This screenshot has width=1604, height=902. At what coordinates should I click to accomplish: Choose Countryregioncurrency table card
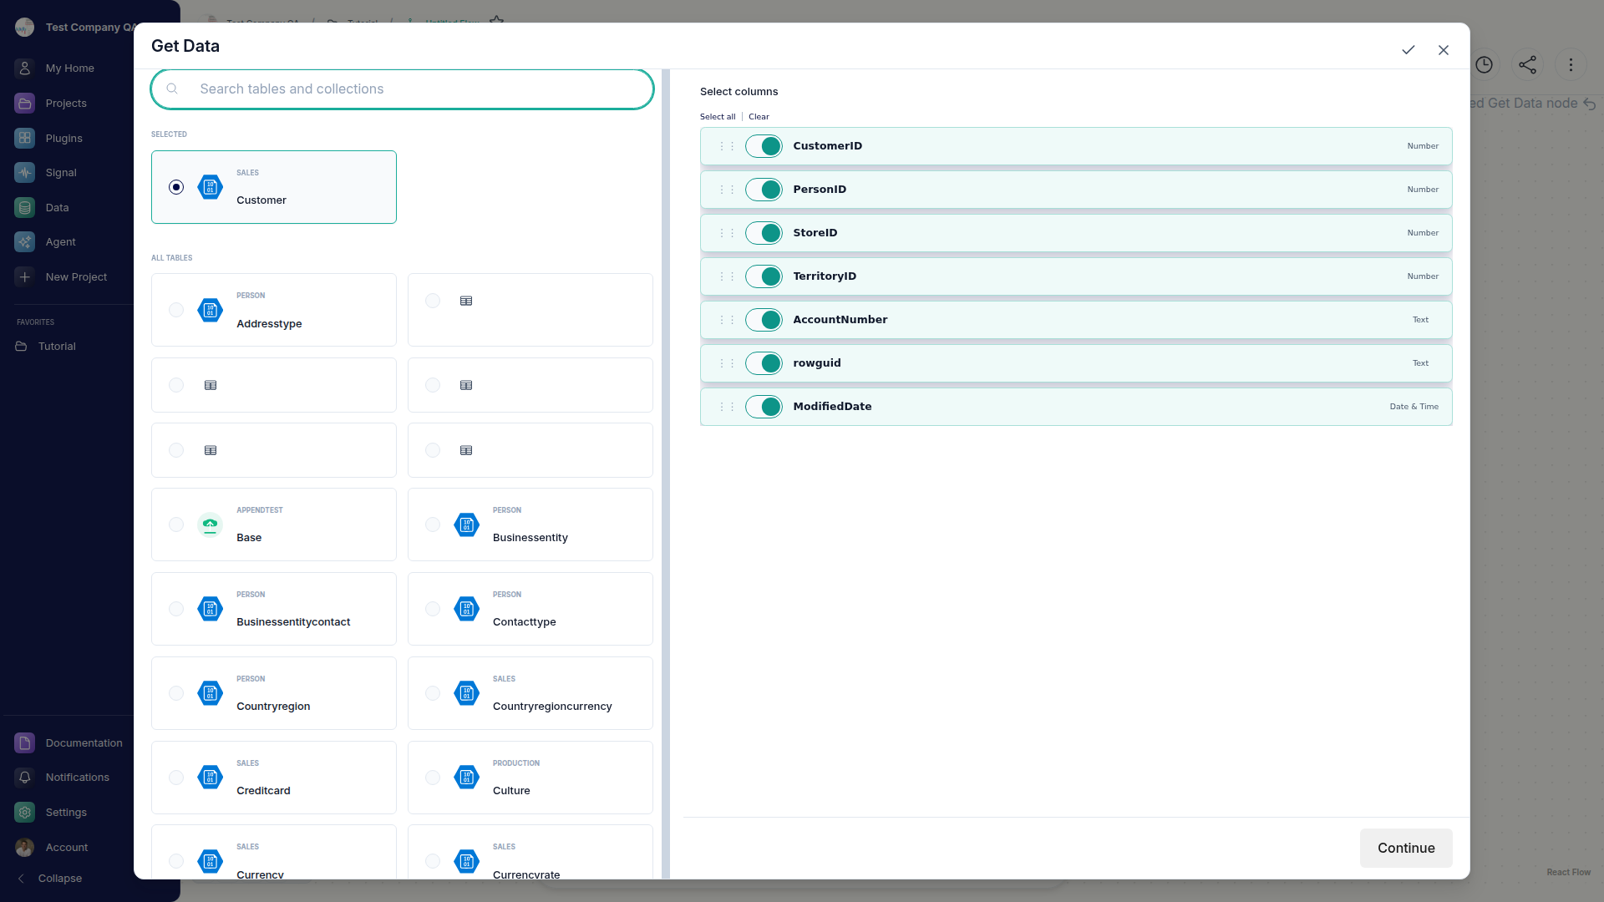(530, 693)
